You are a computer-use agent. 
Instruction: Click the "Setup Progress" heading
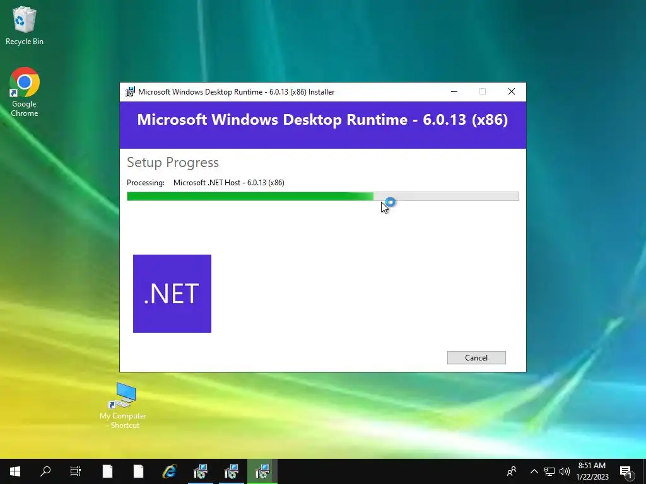173,162
